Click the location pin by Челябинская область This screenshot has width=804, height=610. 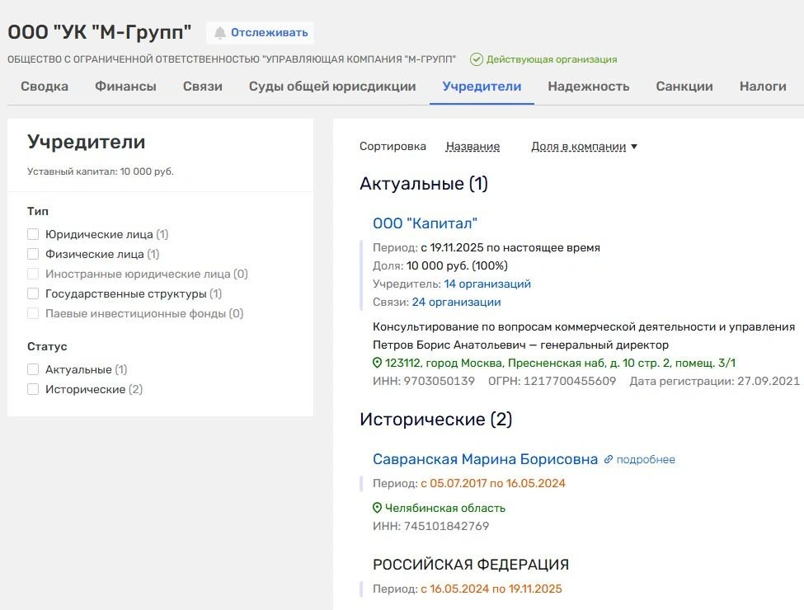pyautogui.click(x=378, y=508)
